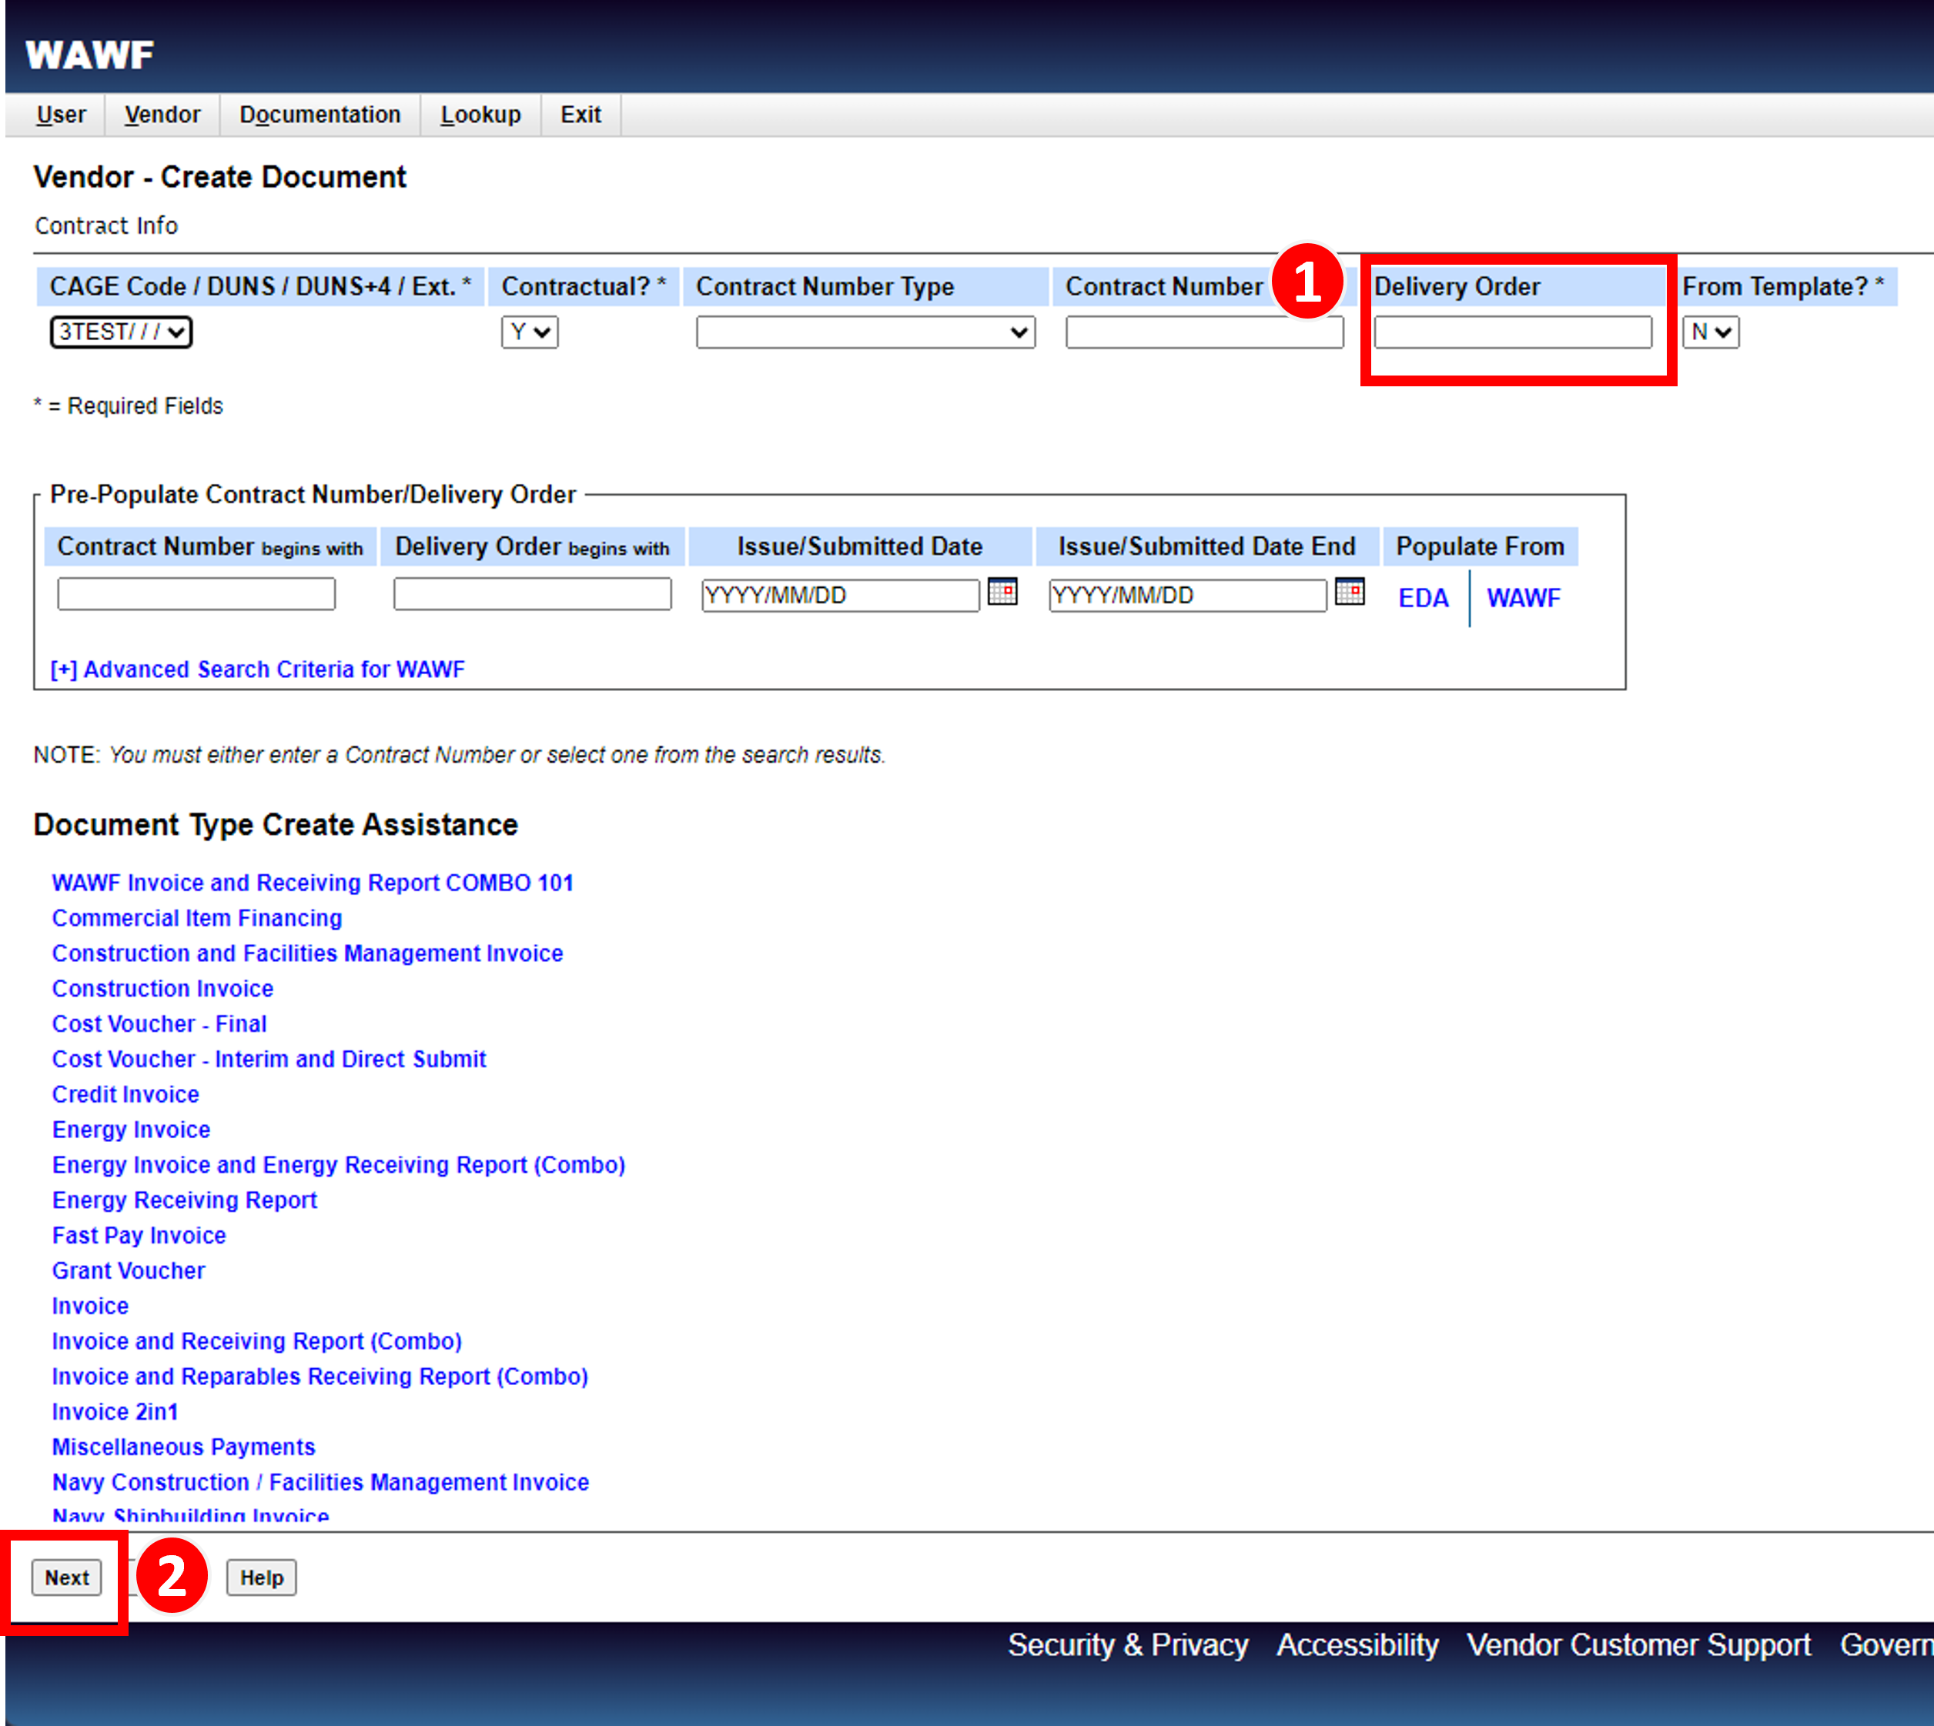
Task: Open Energy Receiving Report creation
Action: (x=184, y=1200)
